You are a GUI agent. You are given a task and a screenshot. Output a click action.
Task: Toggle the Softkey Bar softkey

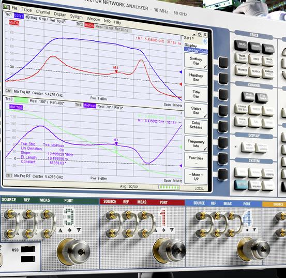coord(196,61)
